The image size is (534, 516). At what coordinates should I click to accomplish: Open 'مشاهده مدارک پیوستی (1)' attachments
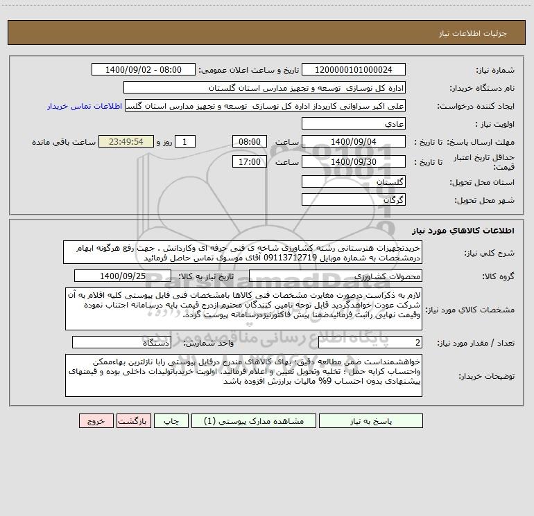(x=254, y=421)
